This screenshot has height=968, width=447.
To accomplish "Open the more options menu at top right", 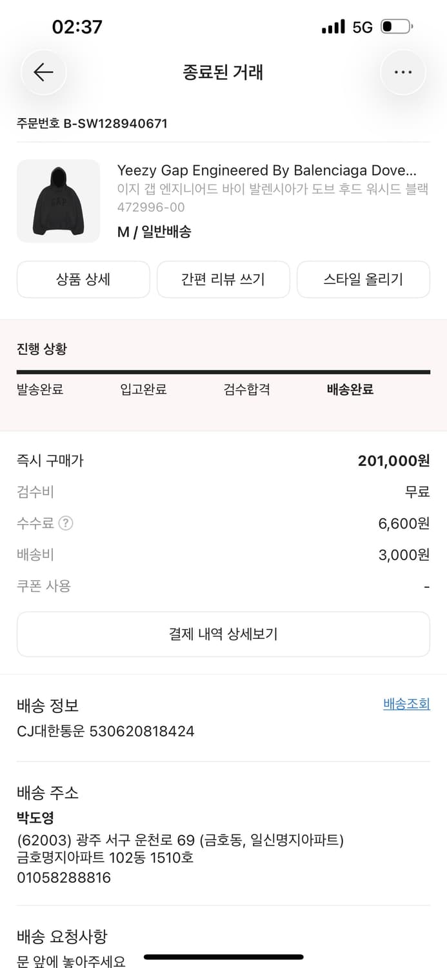I will [403, 72].
